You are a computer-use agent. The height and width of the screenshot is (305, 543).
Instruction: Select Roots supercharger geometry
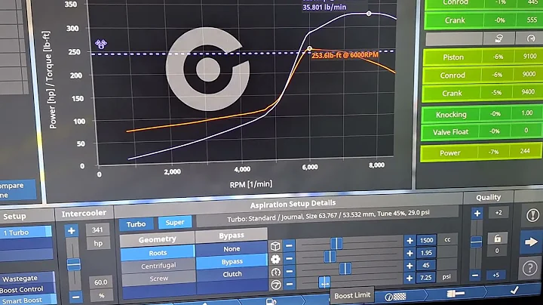tap(158, 253)
